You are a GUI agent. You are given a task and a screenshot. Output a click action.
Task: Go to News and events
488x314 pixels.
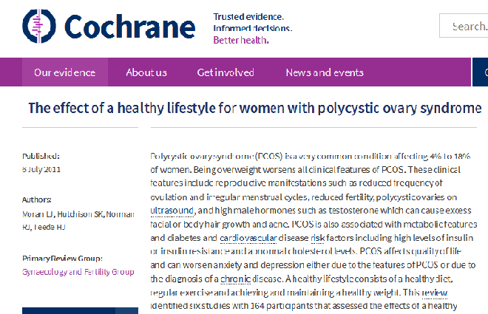[325, 72]
